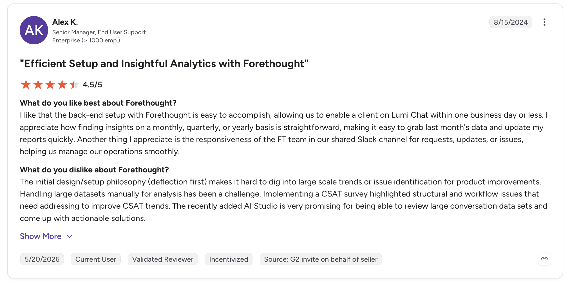
Task: Open the three-dot options menu
Action: pyautogui.click(x=544, y=22)
